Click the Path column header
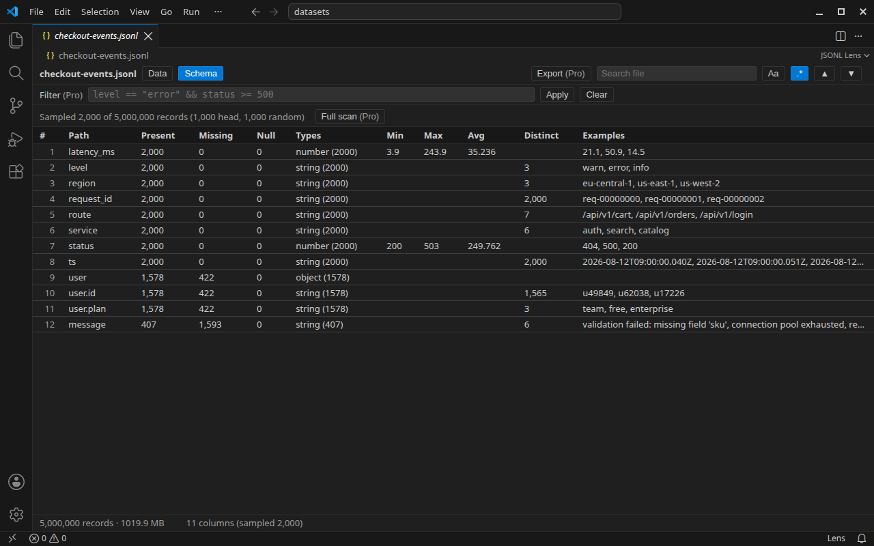This screenshot has width=874, height=546. click(x=79, y=136)
